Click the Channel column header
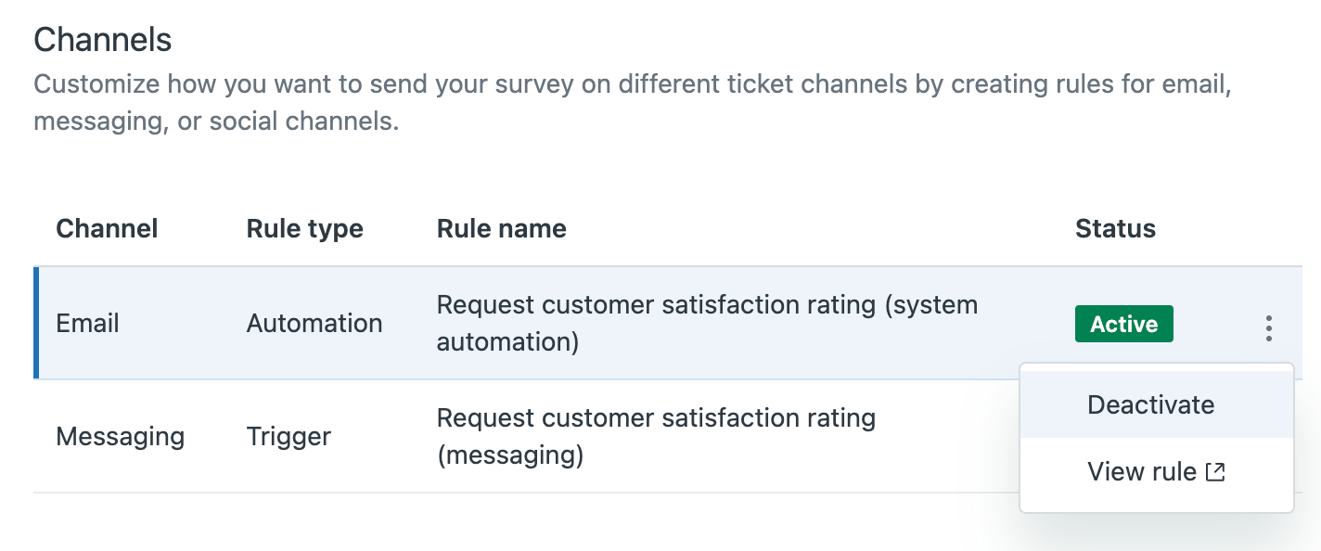 (107, 228)
